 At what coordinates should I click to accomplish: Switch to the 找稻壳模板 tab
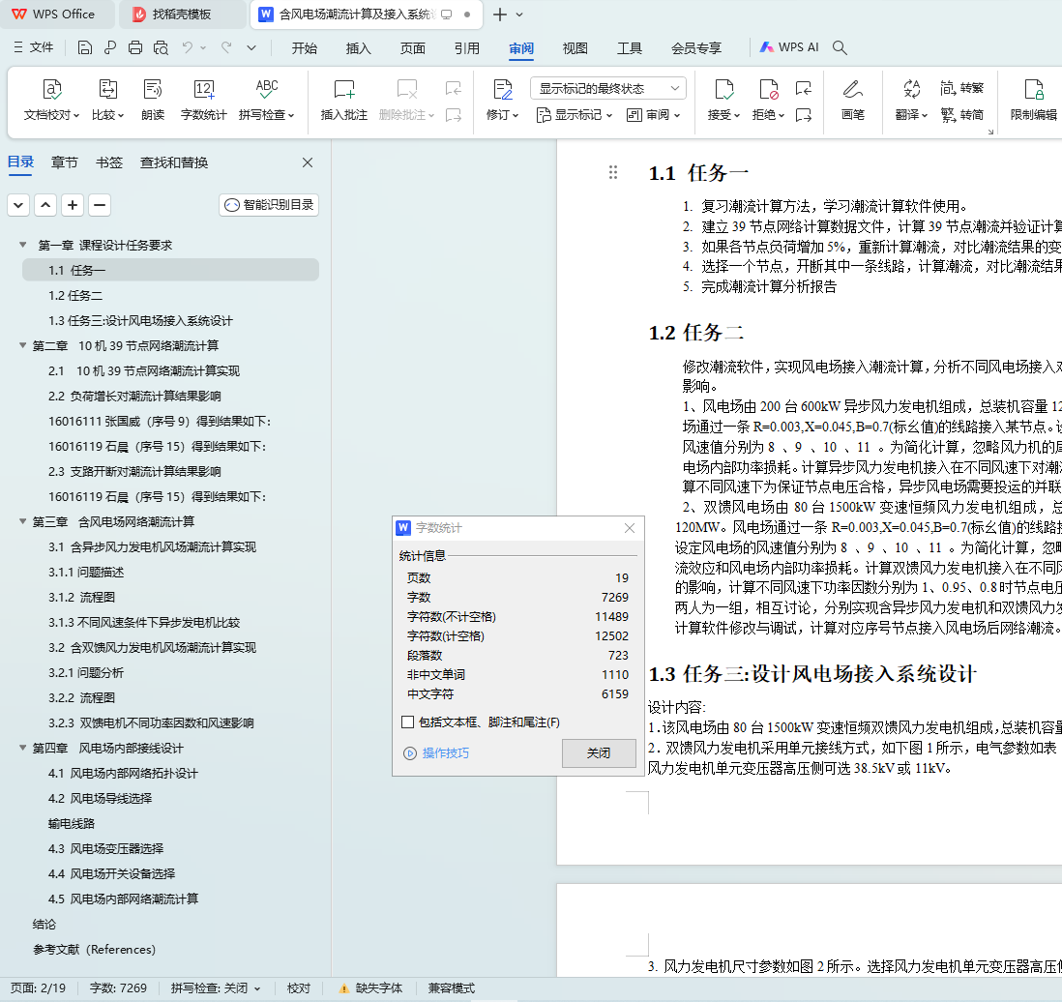point(182,15)
